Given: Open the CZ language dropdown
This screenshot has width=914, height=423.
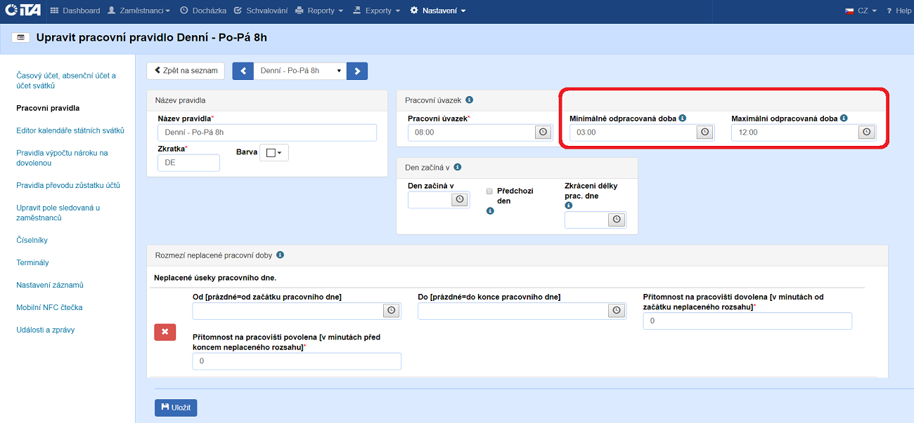Looking at the screenshot, I should pyautogui.click(x=861, y=11).
